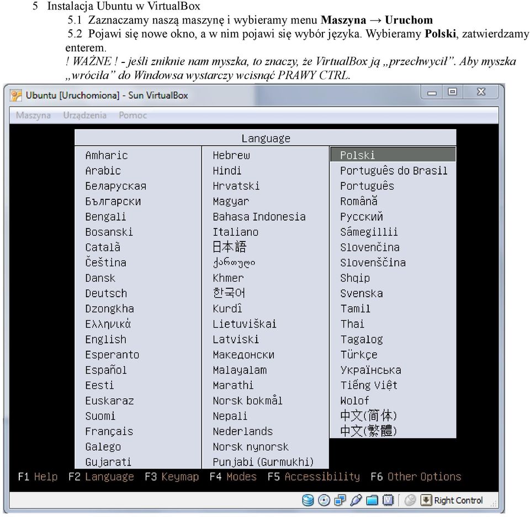
Task: Select the highlighted Polski language
Action: coord(393,155)
